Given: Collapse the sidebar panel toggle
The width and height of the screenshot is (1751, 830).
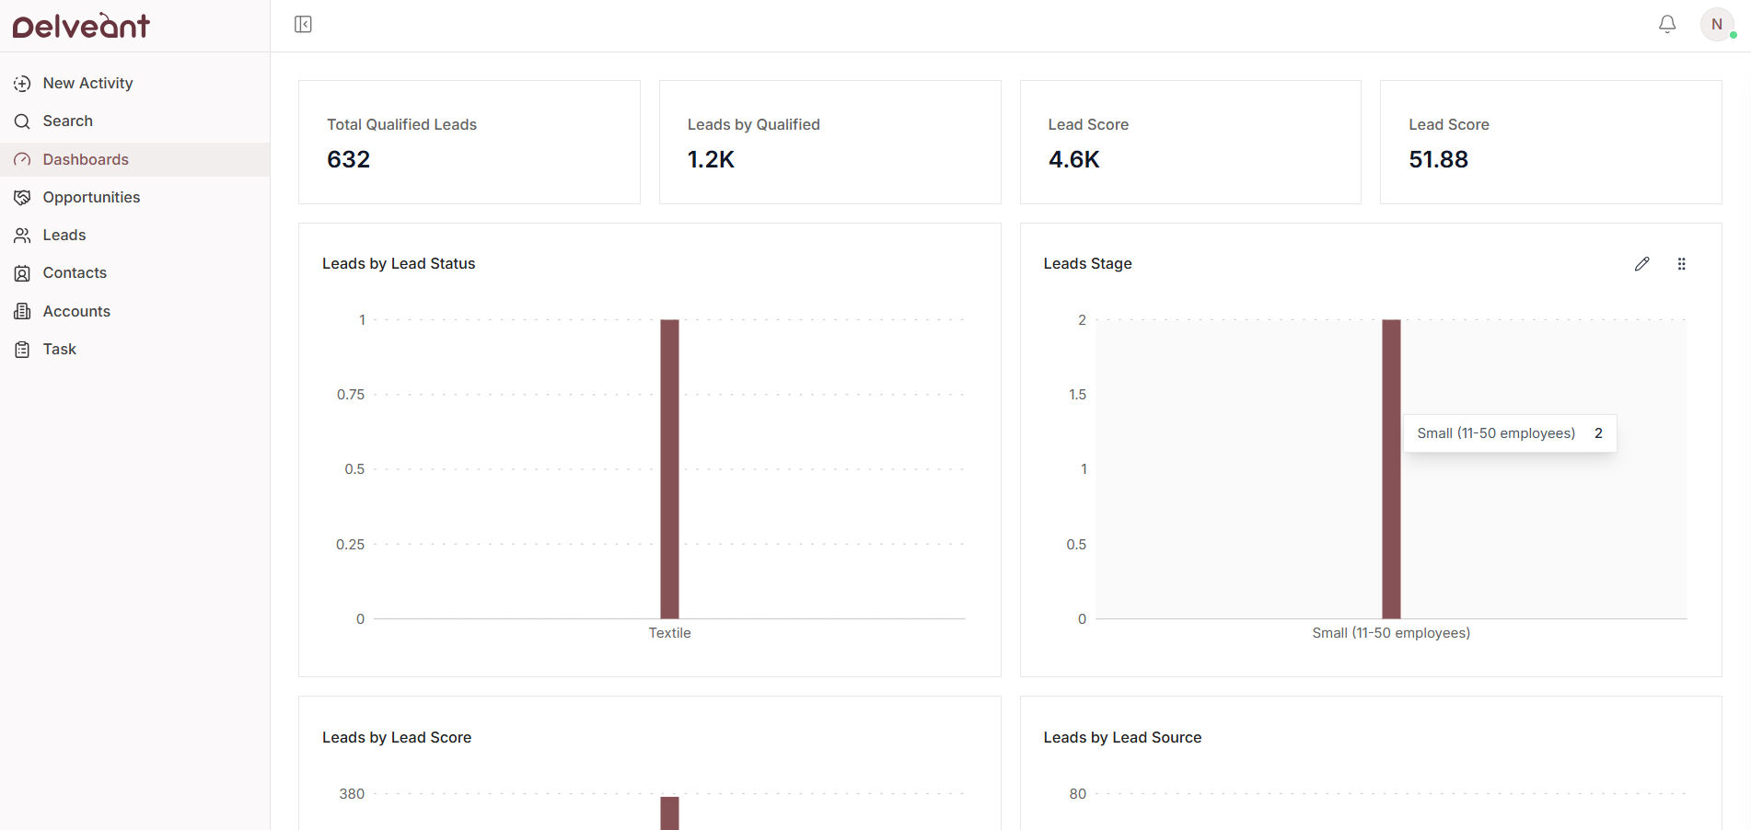Looking at the screenshot, I should pyautogui.click(x=303, y=25).
